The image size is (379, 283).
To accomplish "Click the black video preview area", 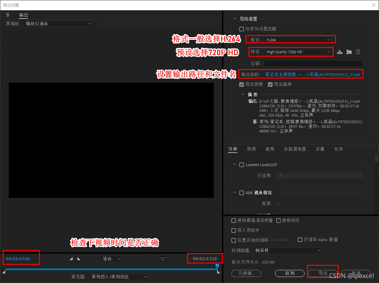I will [x=111, y=140].
